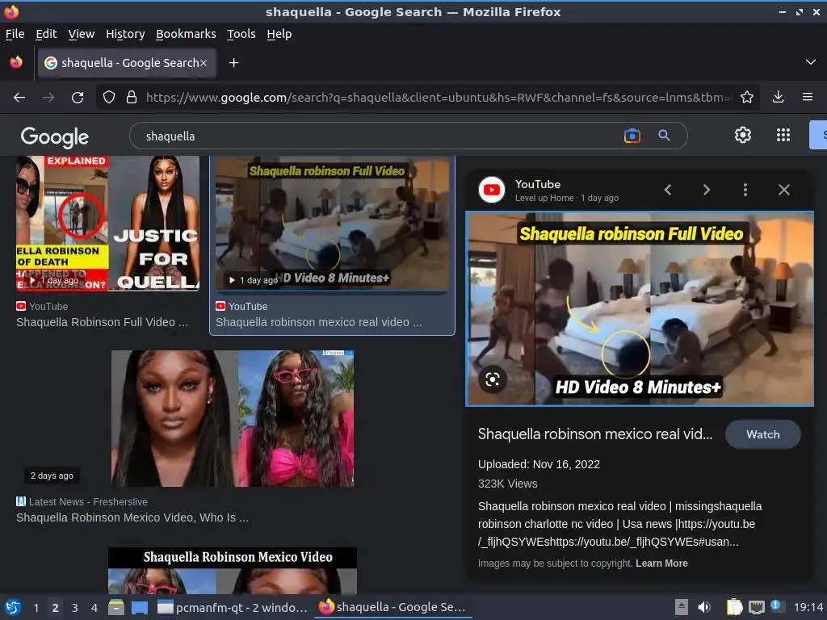The width and height of the screenshot is (827, 620).
Task: Search by image with camera icon
Action: click(x=632, y=136)
